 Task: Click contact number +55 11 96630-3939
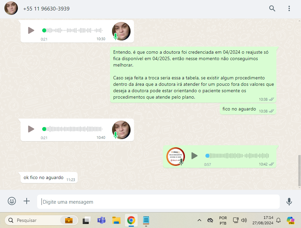click(46, 9)
